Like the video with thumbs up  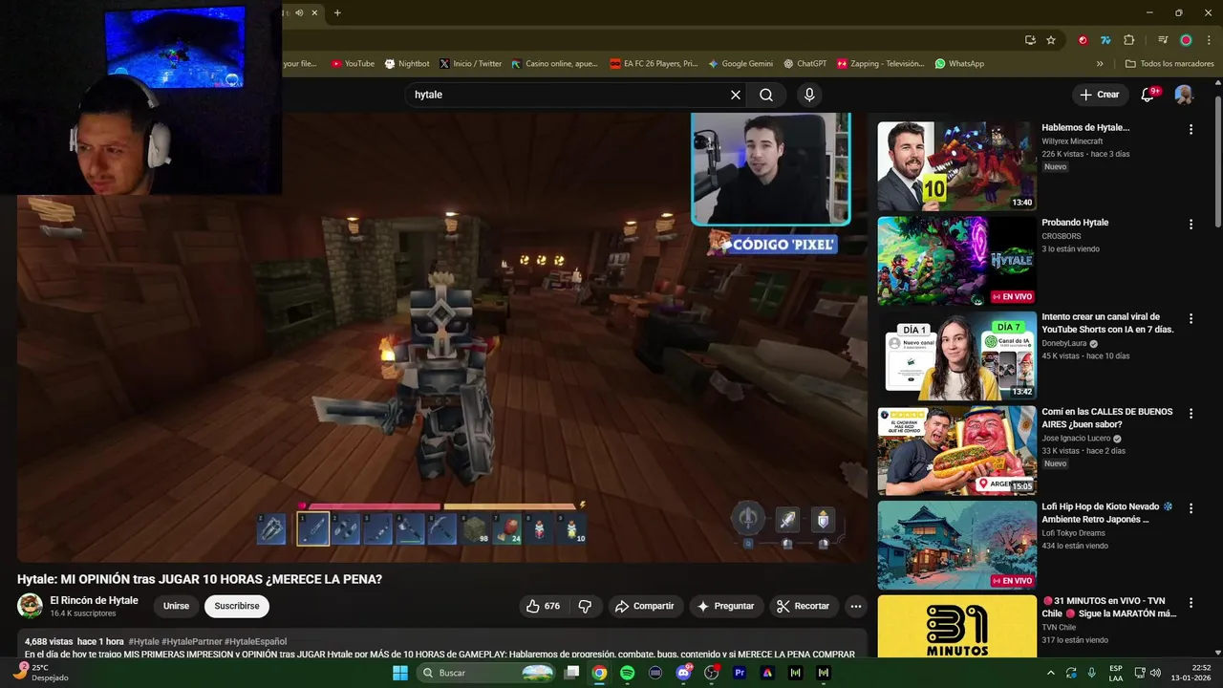[x=543, y=606]
